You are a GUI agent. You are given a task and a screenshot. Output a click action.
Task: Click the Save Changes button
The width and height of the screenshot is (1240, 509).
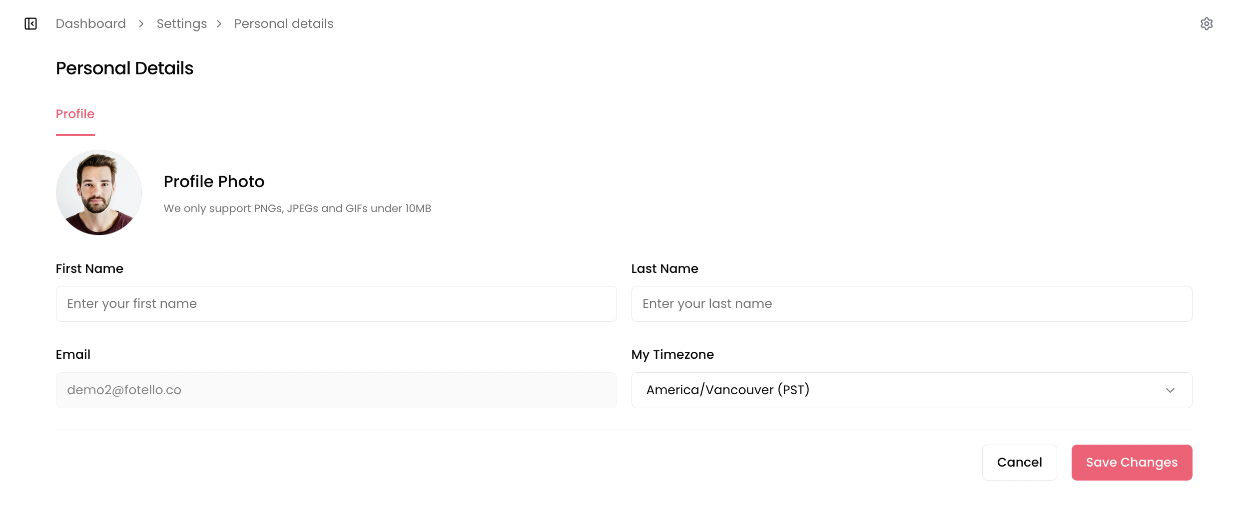pos(1132,463)
